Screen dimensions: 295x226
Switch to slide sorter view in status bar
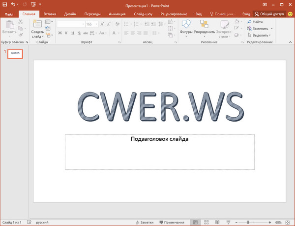coord(206,222)
